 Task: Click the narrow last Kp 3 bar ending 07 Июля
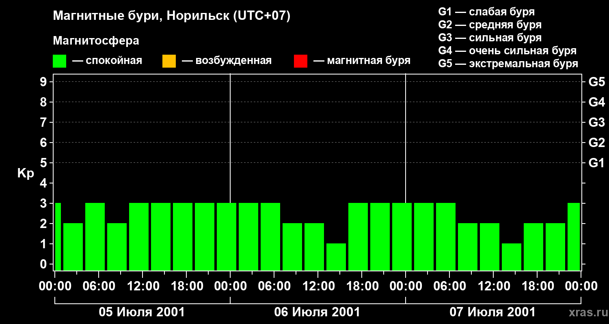pos(574,237)
